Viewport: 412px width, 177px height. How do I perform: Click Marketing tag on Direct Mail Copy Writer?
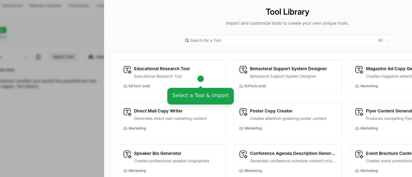(137, 128)
